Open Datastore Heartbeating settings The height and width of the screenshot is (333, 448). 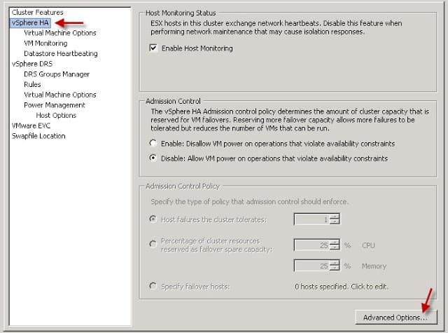pos(61,53)
